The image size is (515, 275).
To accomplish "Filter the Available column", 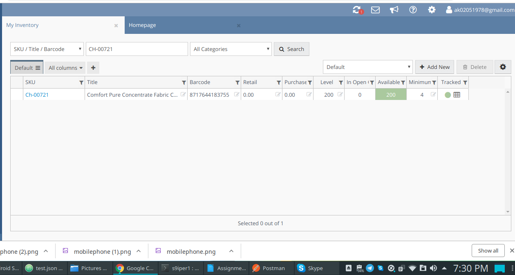I will click(x=403, y=82).
